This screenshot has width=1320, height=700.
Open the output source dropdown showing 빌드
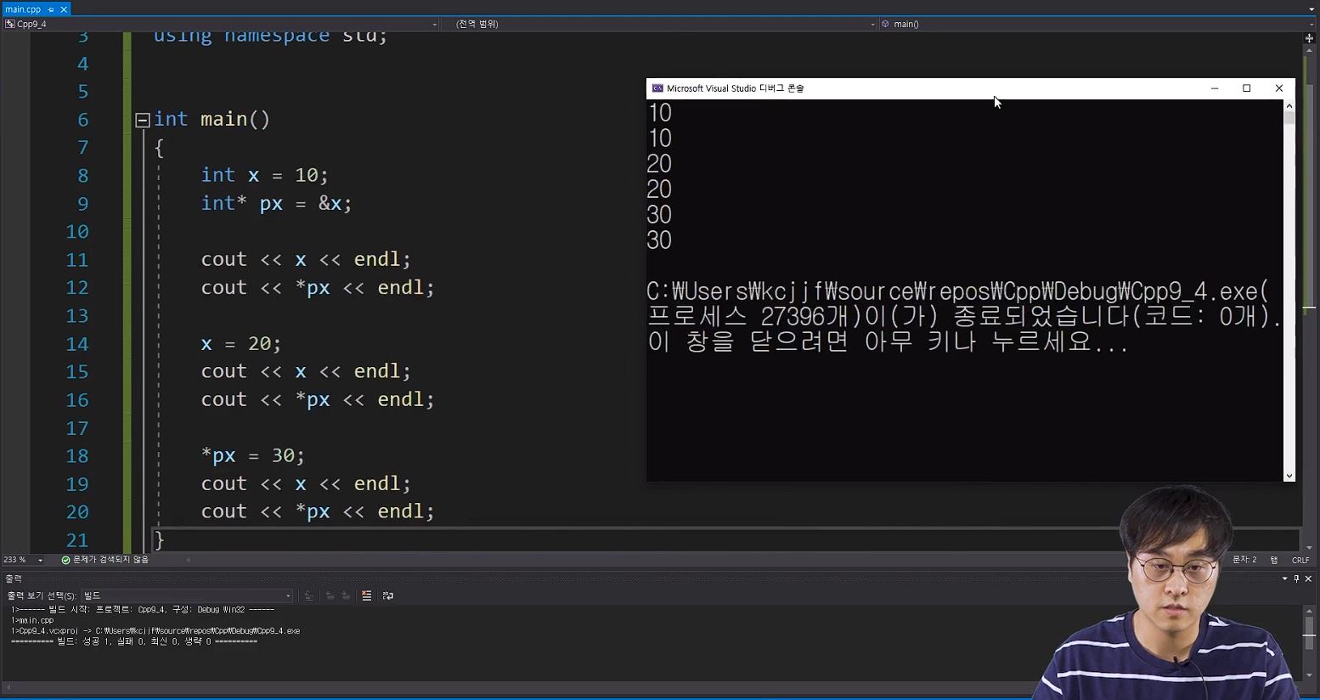point(187,596)
